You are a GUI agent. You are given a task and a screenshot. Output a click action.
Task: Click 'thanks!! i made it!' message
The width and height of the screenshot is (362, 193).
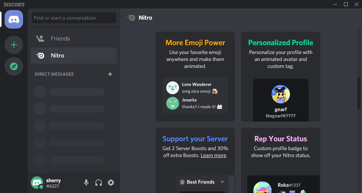coord(202,107)
